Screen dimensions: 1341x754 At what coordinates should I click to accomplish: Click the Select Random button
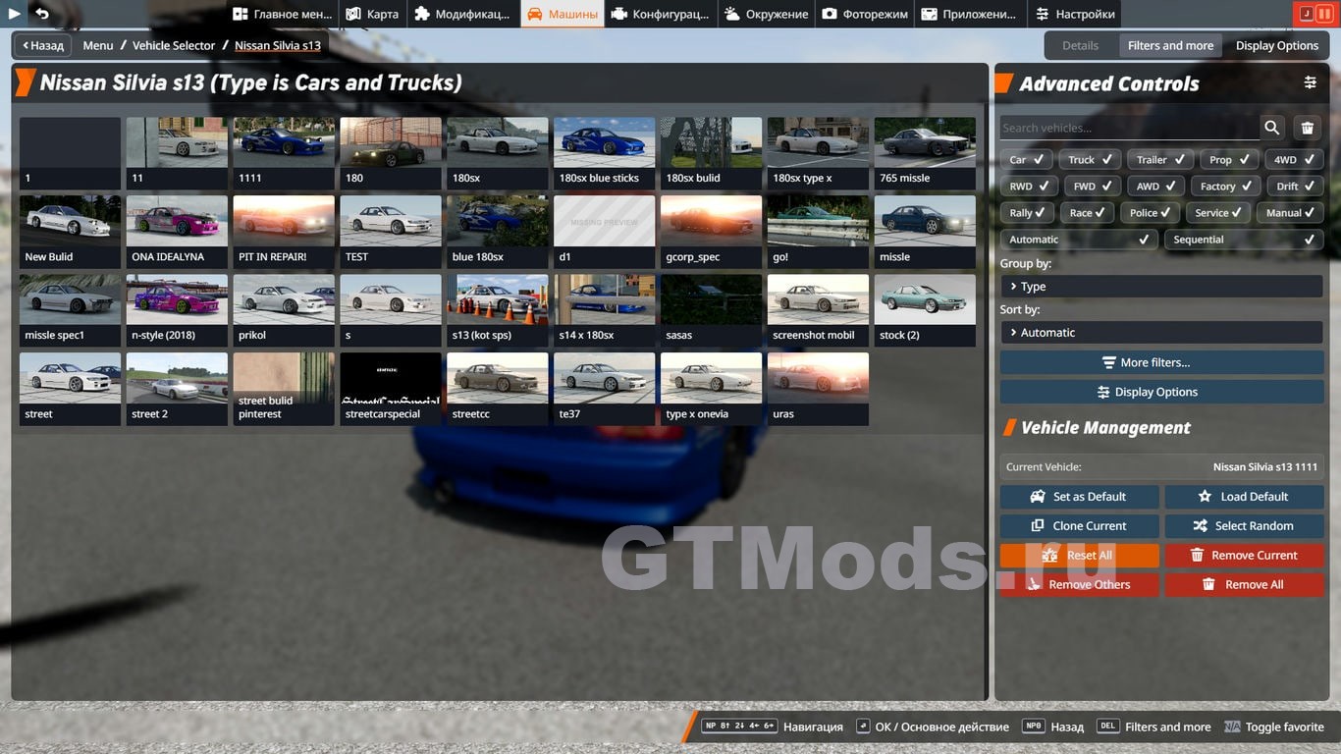(1245, 526)
